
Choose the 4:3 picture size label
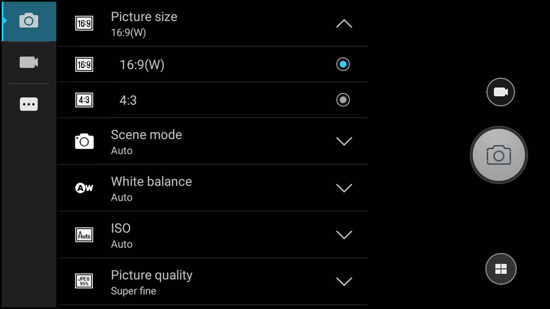point(128,101)
